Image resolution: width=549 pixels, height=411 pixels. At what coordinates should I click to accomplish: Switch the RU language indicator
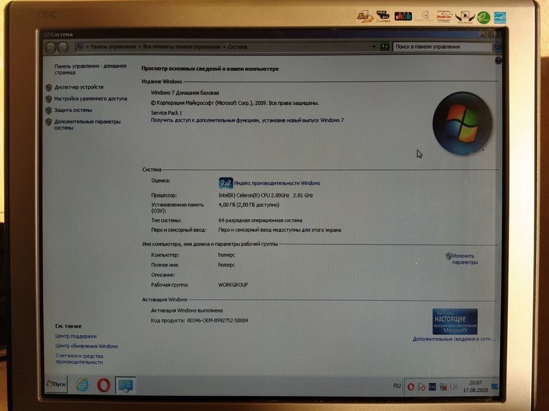pos(397,386)
